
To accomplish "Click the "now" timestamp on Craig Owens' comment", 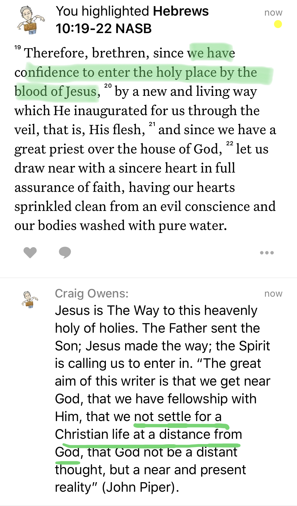I will [x=273, y=293].
